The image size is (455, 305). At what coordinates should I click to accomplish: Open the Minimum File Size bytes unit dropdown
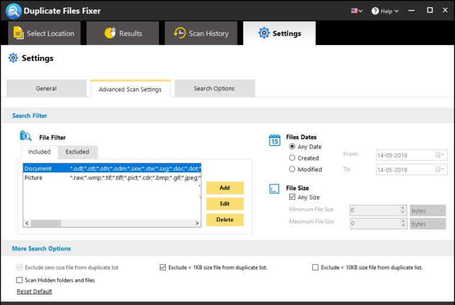click(x=428, y=211)
